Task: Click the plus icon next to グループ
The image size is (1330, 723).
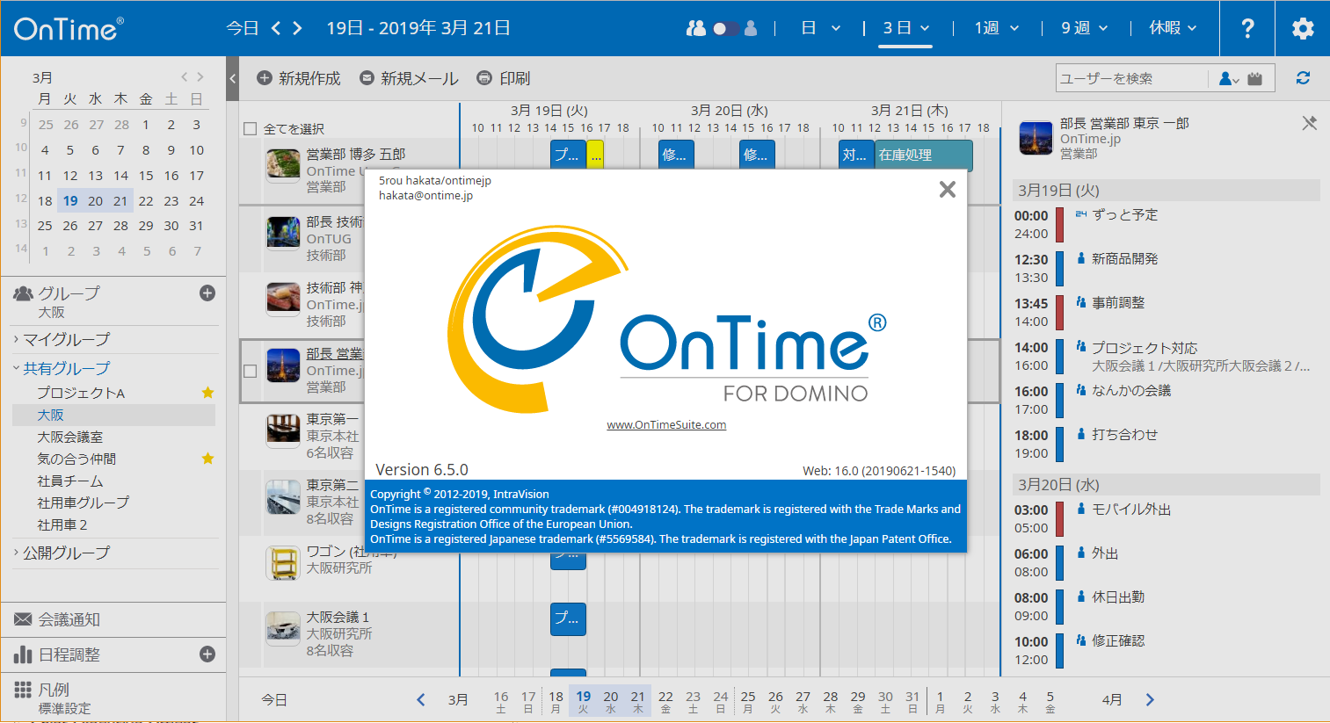Action: [207, 293]
